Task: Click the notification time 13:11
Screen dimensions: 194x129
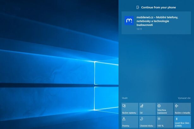Action: pyautogui.click(x=139, y=29)
